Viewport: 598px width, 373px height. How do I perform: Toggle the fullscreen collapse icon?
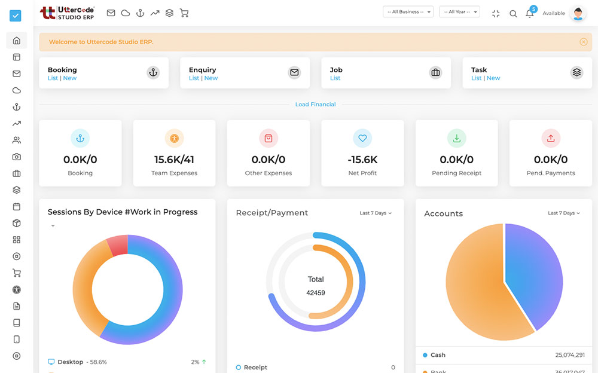(496, 14)
